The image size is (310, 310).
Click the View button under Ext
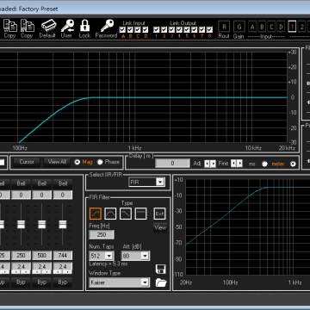pos(160,228)
